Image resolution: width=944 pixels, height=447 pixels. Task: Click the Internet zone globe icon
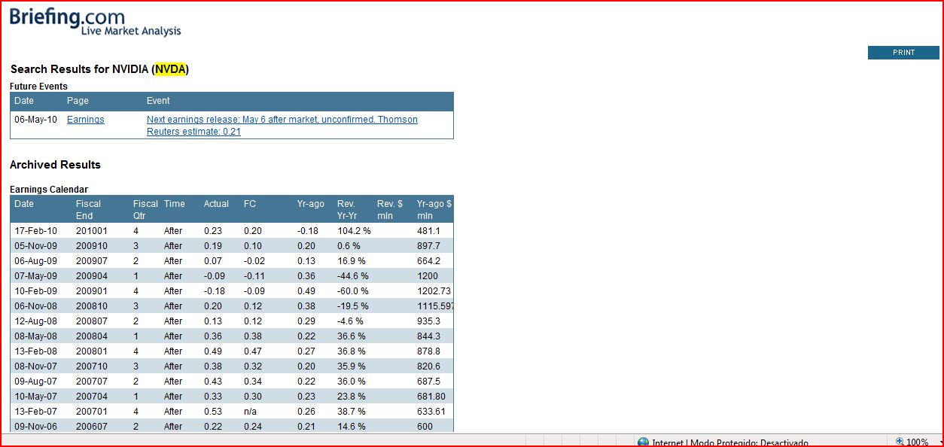(643, 442)
